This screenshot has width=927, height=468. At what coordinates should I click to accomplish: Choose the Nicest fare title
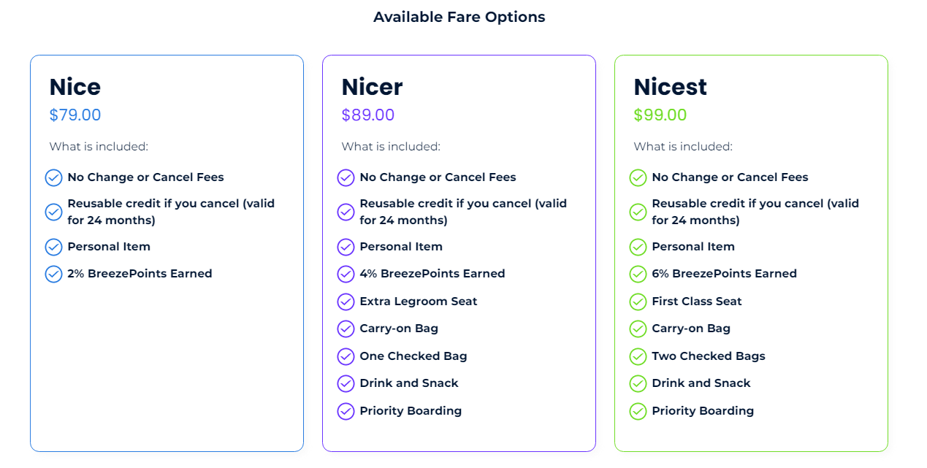tap(670, 87)
